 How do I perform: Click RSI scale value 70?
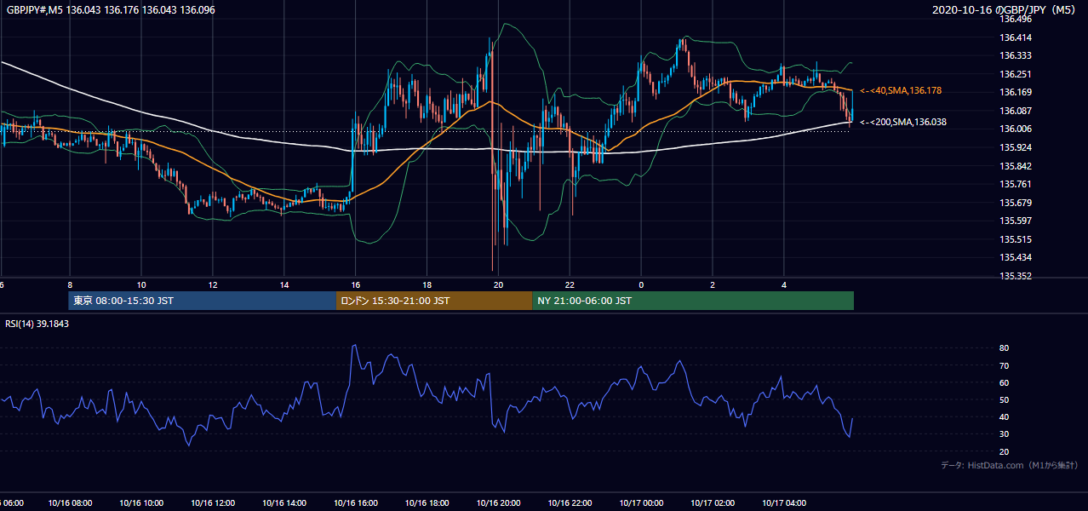1005,365
